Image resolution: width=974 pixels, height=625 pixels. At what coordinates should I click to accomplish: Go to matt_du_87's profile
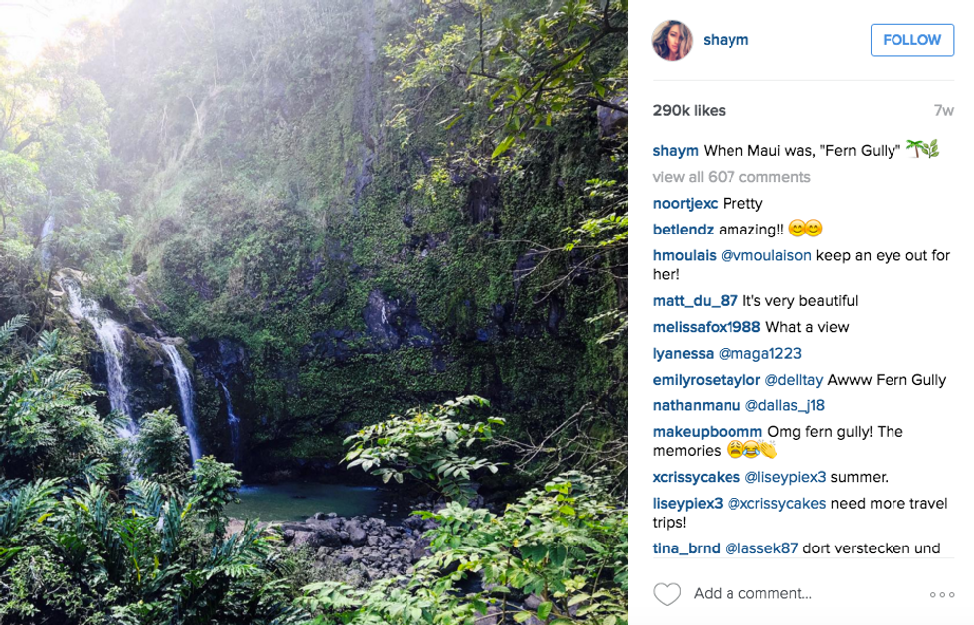[x=695, y=301]
